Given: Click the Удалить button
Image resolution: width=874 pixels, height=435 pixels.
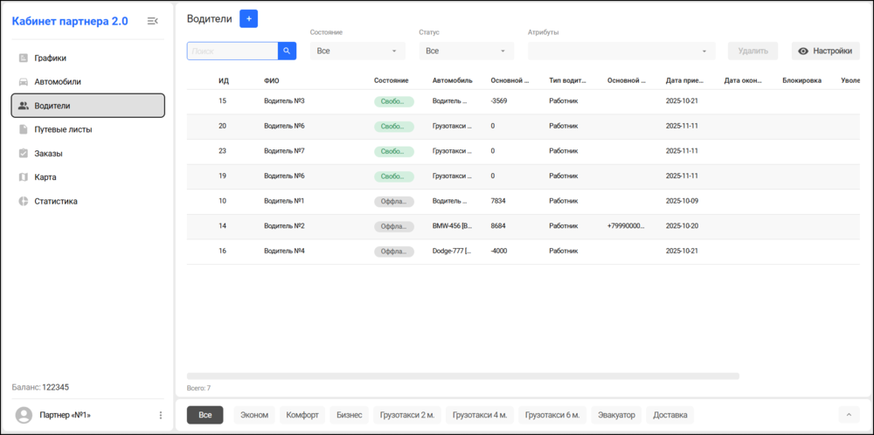Looking at the screenshot, I should pyautogui.click(x=753, y=52).
